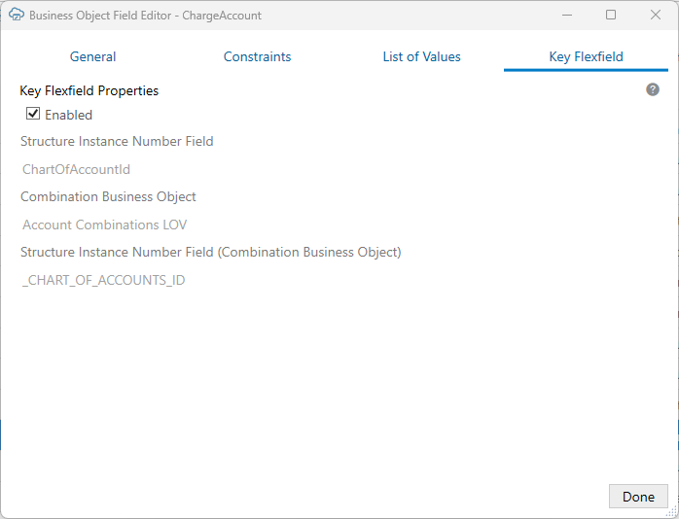Click the cloud application icon in title bar
The image size is (679, 519).
tap(15, 15)
